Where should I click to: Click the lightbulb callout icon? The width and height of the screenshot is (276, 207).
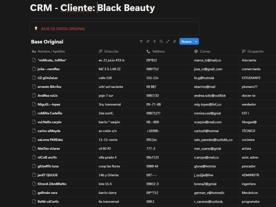[x=36, y=28]
